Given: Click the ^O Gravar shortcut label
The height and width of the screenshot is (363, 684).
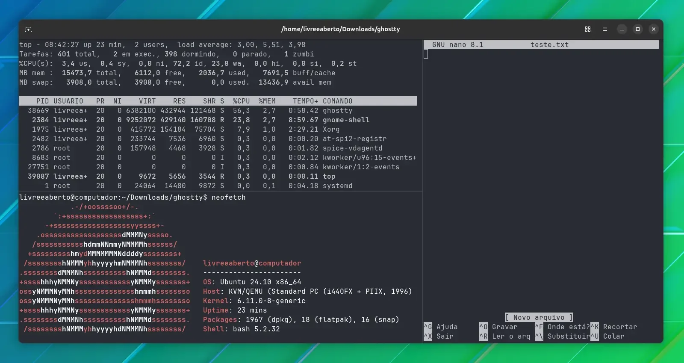Looking at the screenshot, I should click(498, 327).
